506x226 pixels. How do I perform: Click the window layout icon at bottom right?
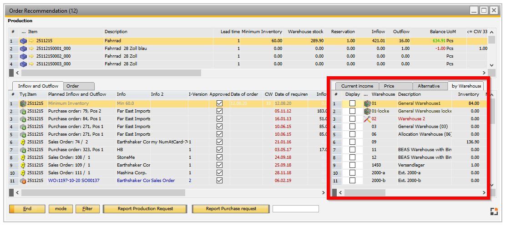pos(494,211)
